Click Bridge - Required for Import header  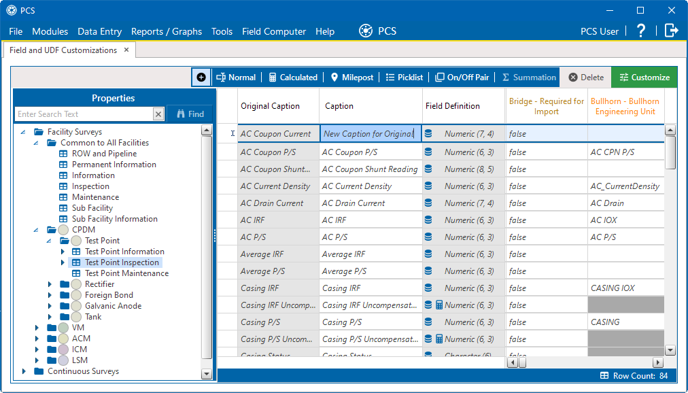547,106
